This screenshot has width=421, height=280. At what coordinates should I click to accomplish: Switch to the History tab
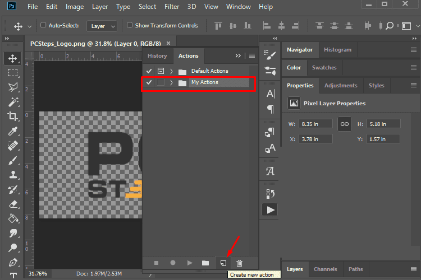[157, 56]
